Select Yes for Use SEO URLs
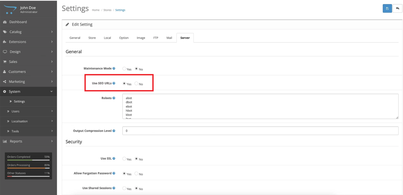Screen dimensions: 403x195 coord(124,83)
